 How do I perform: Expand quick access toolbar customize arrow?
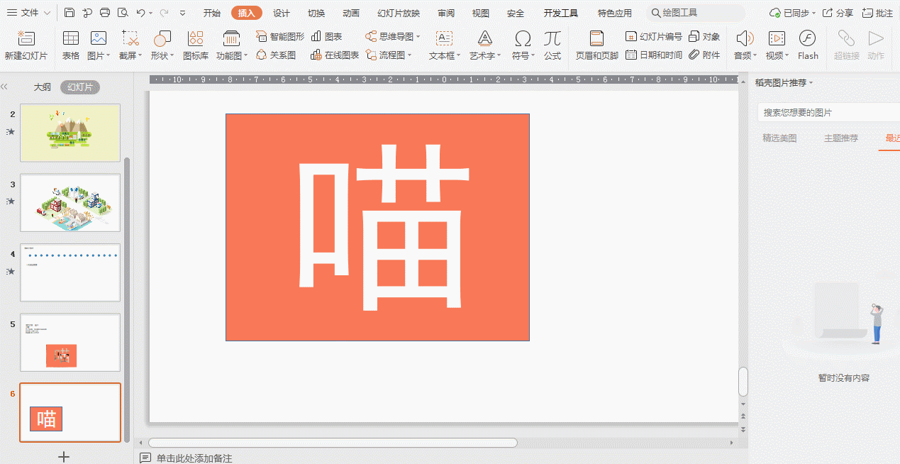coord(182,13)
